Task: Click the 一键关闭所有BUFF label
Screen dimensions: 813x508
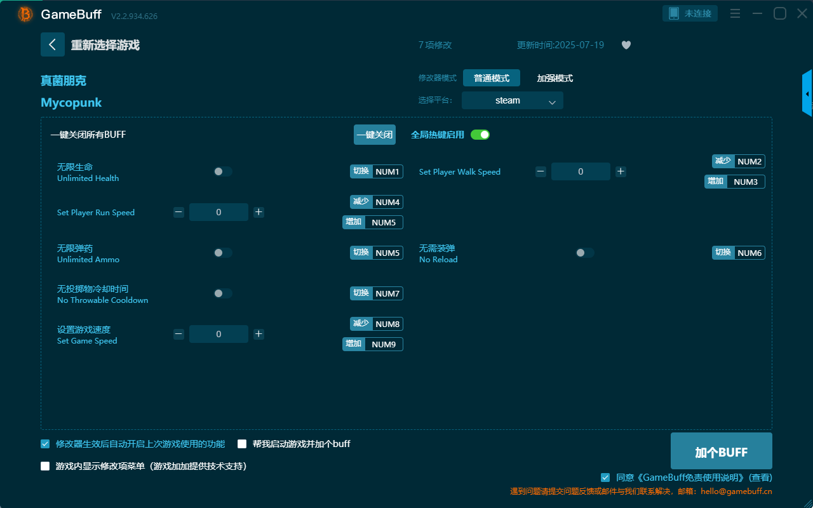Action: [88, 135]
